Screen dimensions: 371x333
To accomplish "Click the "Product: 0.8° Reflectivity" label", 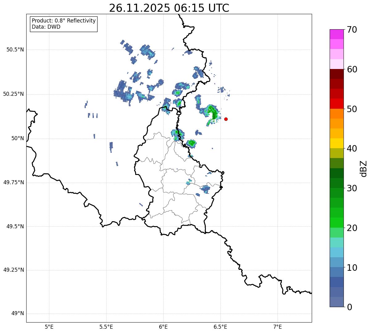I will pos(64,21).
